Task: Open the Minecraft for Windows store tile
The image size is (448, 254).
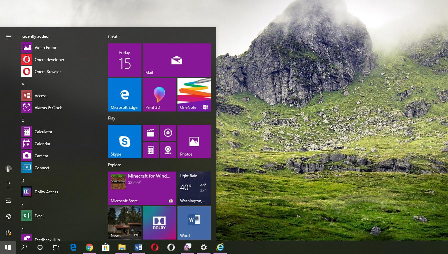Action: pos(142,188)
